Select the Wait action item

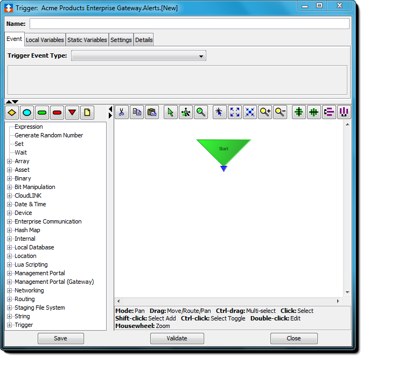20,152
